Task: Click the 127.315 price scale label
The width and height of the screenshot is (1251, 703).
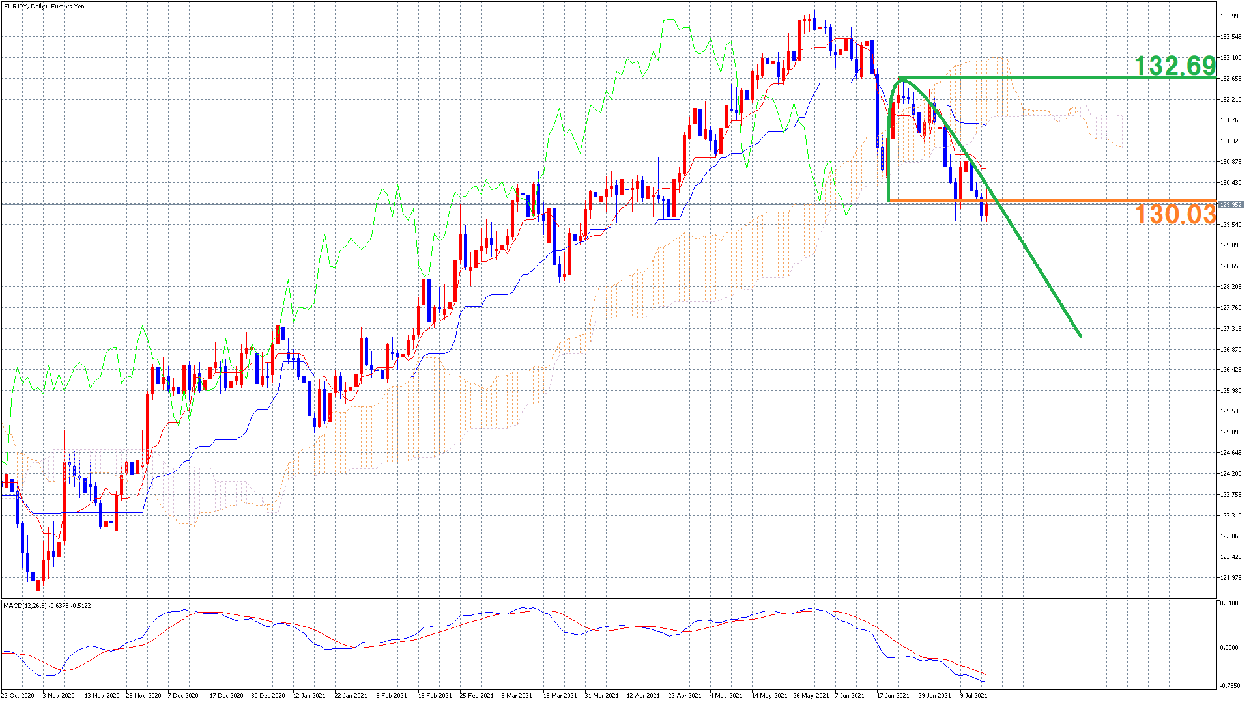Action: click(x=1231, y=329)
